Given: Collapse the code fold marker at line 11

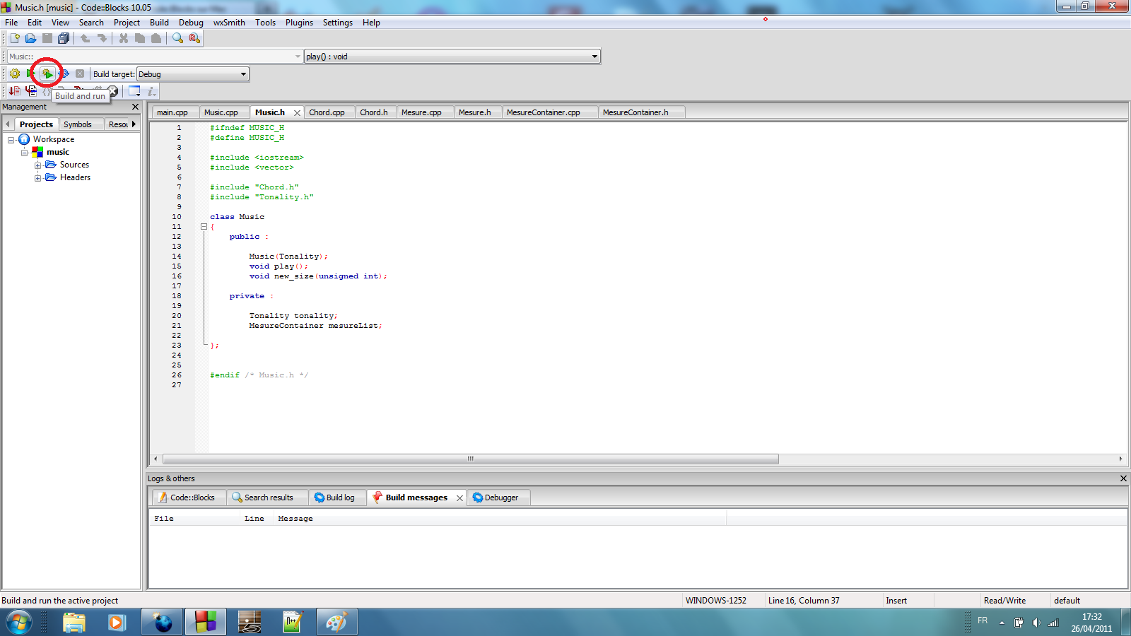Looking at the screenshot, I should pos(204,227).
